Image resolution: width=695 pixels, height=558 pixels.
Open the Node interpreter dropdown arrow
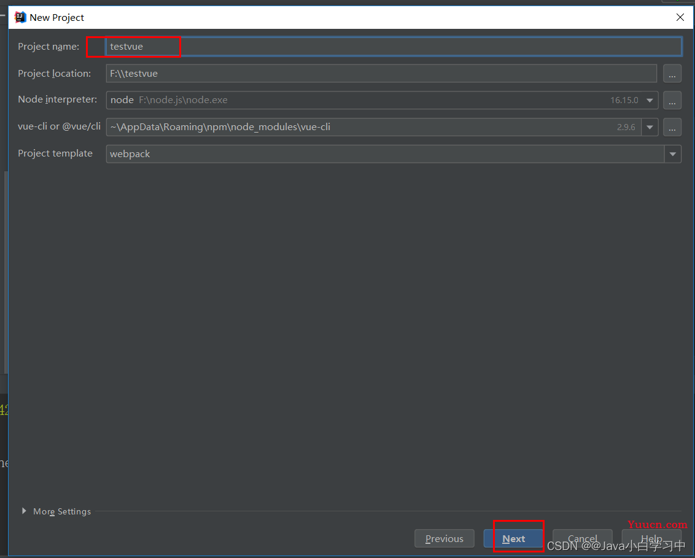point(650,100)
